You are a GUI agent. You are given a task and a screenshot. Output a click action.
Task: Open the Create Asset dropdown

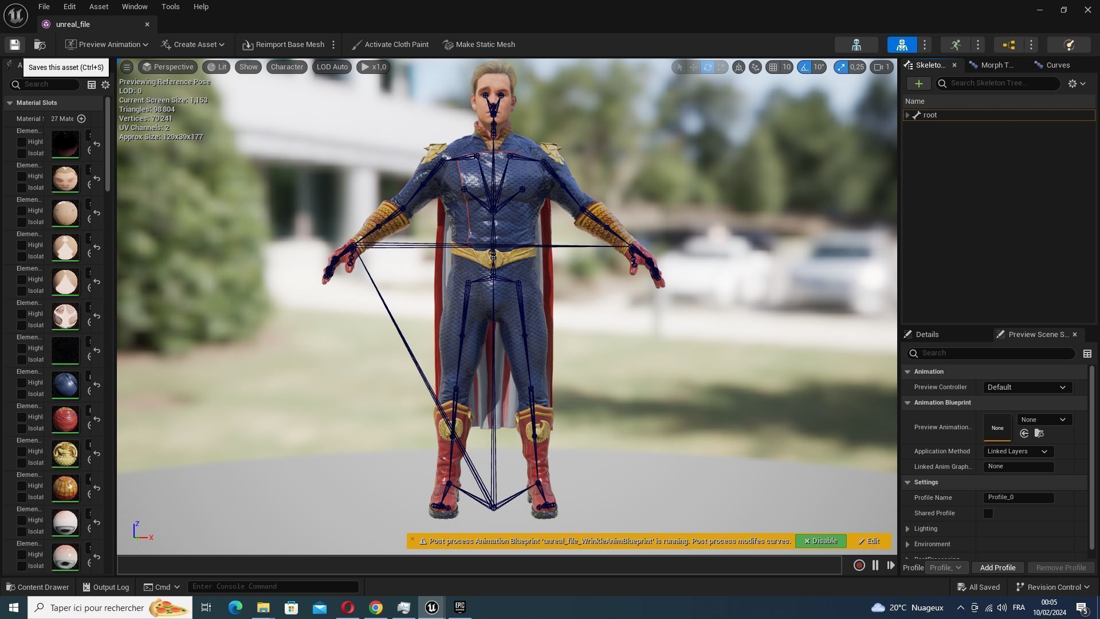(192, 45)
